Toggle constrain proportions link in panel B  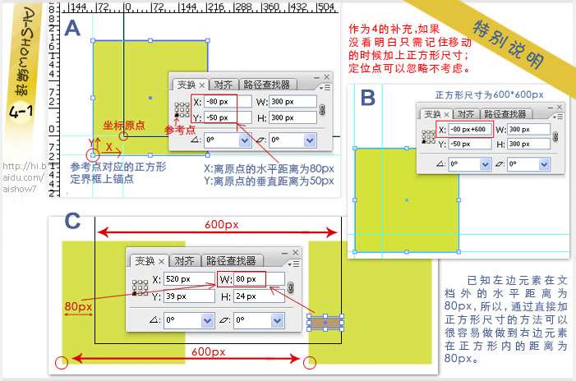tap(555, 136)
